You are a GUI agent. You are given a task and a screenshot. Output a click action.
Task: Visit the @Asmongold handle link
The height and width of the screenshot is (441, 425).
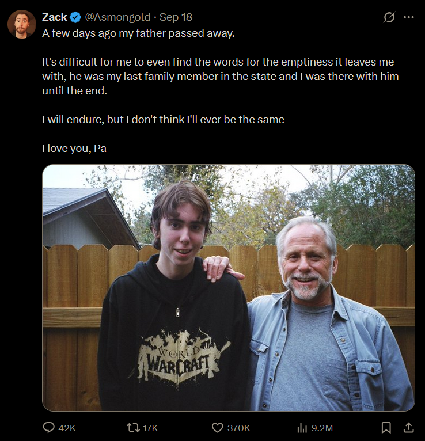pyautogui.click(x=118, y=17)
